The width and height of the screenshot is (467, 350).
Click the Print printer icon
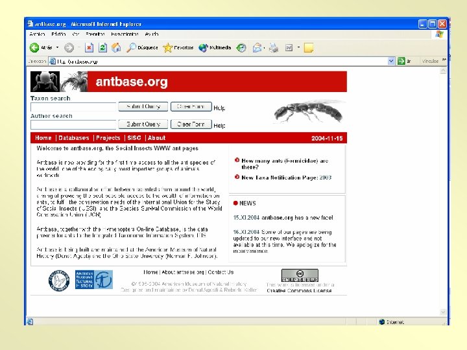pyautogui.click(x=274, y=47)
